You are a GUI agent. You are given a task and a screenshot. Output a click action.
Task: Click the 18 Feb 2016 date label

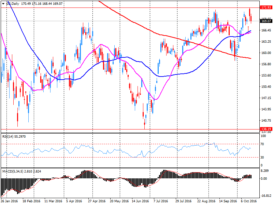(31, 201)
